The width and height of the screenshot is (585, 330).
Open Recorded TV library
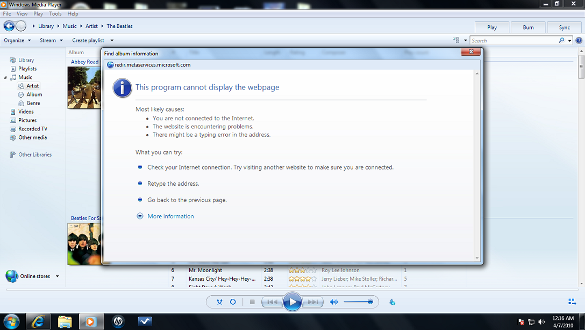click(x=28, y=129)
